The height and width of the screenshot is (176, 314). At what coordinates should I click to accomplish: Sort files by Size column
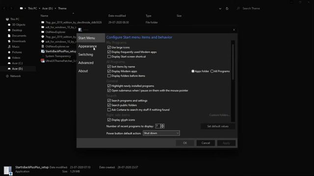pyautogui.click(x=179, y=16)
